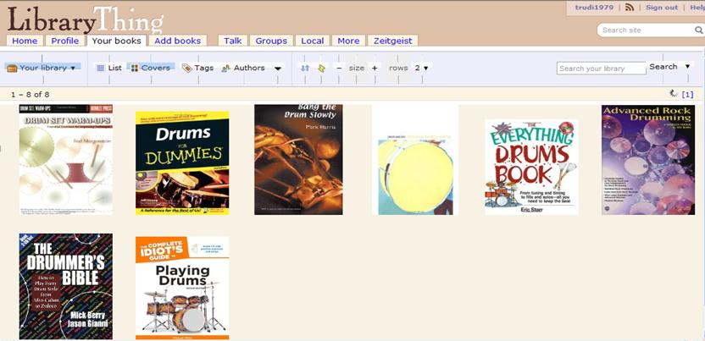The height and width of the screenshot is (341, 705).
Task: Open Drum Set Warm-Ups book cover
Action: click(x=65, y=159)
